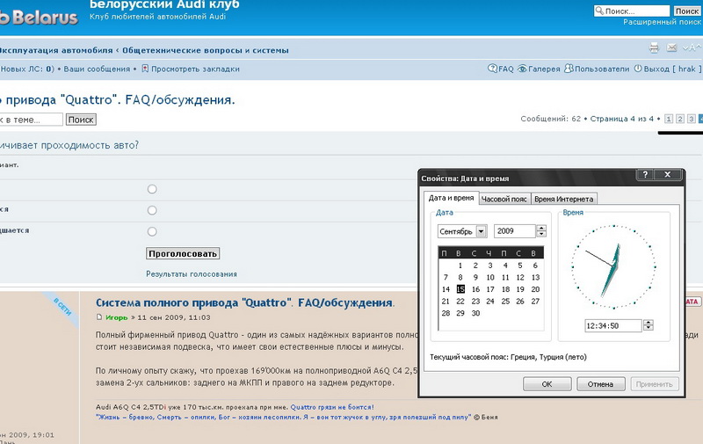This screenshot has height=444, width=703.
Task: Select the second poll radio button
Action: pyautogui.click(x=152, y=210)
